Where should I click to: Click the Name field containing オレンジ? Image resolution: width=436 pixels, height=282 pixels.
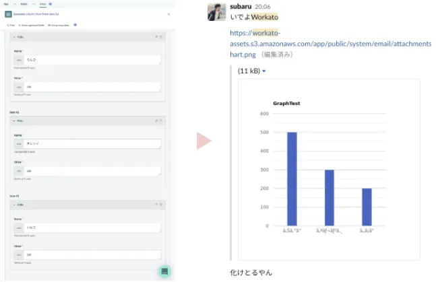pyautogui.click(x=92, y=143)
